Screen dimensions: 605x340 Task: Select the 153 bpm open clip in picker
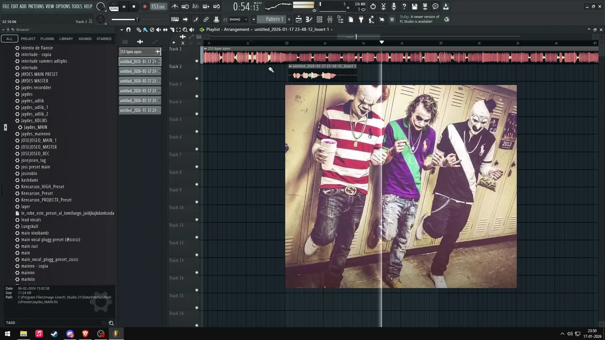click(x=140, y=51)
